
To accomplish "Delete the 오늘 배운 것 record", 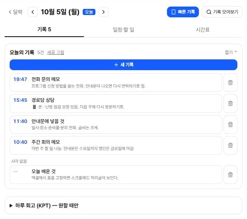I will (230, 175).
